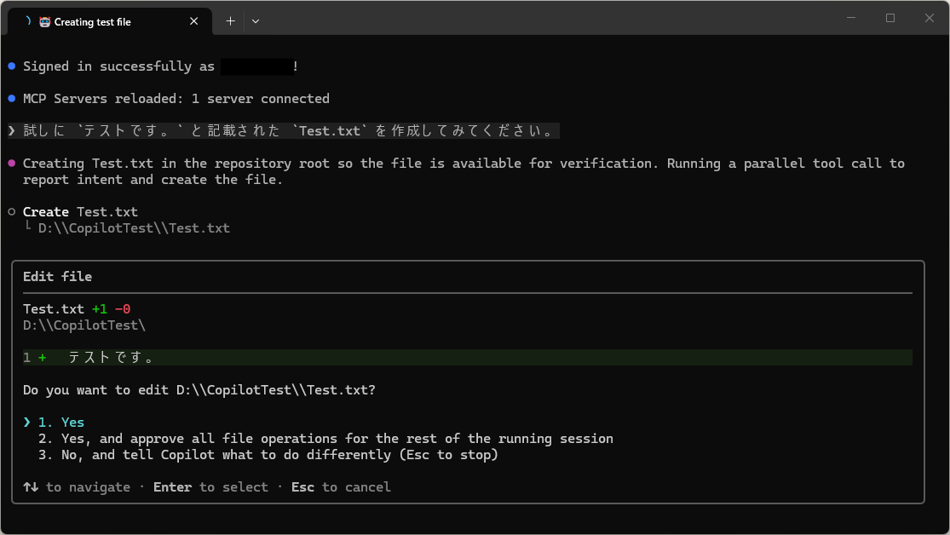Close the "Creating test file" tab
This screenshot has width=950, height=535.
194,21
